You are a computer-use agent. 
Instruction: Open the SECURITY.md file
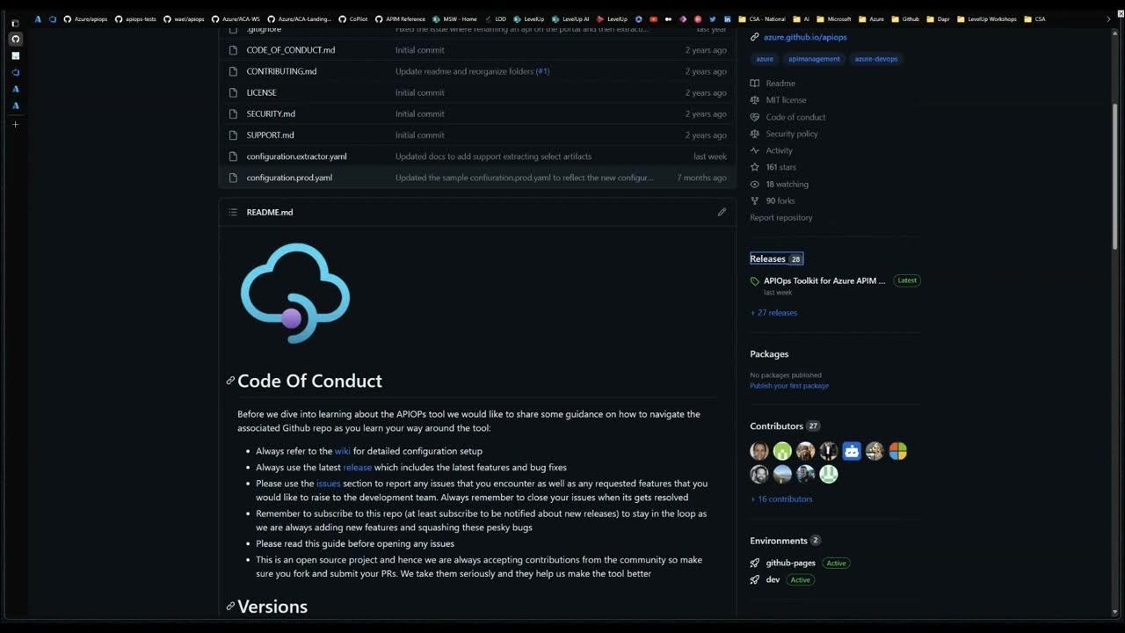pos(271,113)
